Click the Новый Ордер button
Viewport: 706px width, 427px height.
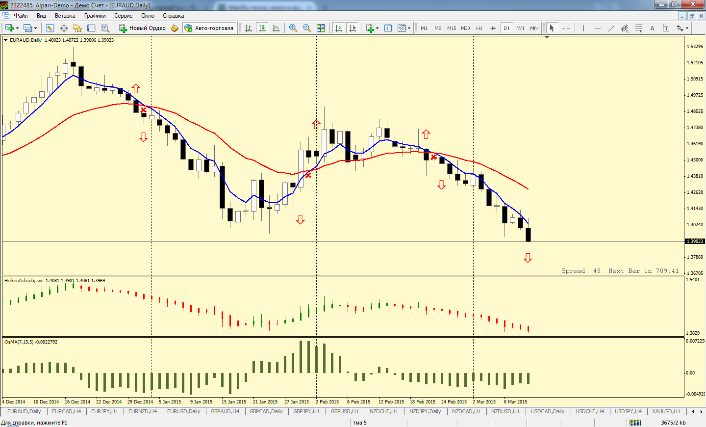pyautogui.click(x=143, y=28)
